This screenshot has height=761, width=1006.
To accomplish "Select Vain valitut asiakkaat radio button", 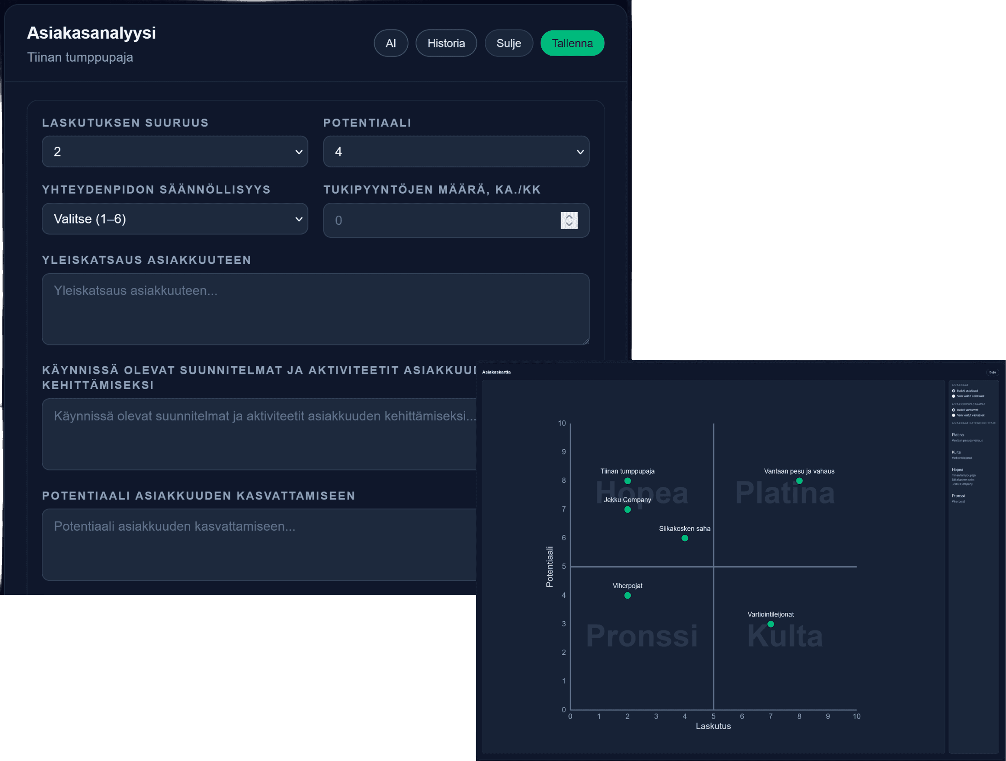I will (954, 396).
